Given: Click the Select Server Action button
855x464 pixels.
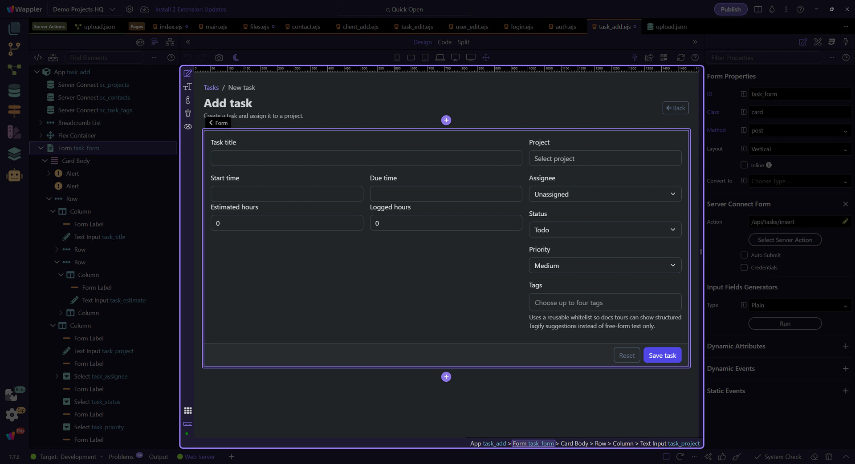Looking at the screenshot, I should point(785,240).
